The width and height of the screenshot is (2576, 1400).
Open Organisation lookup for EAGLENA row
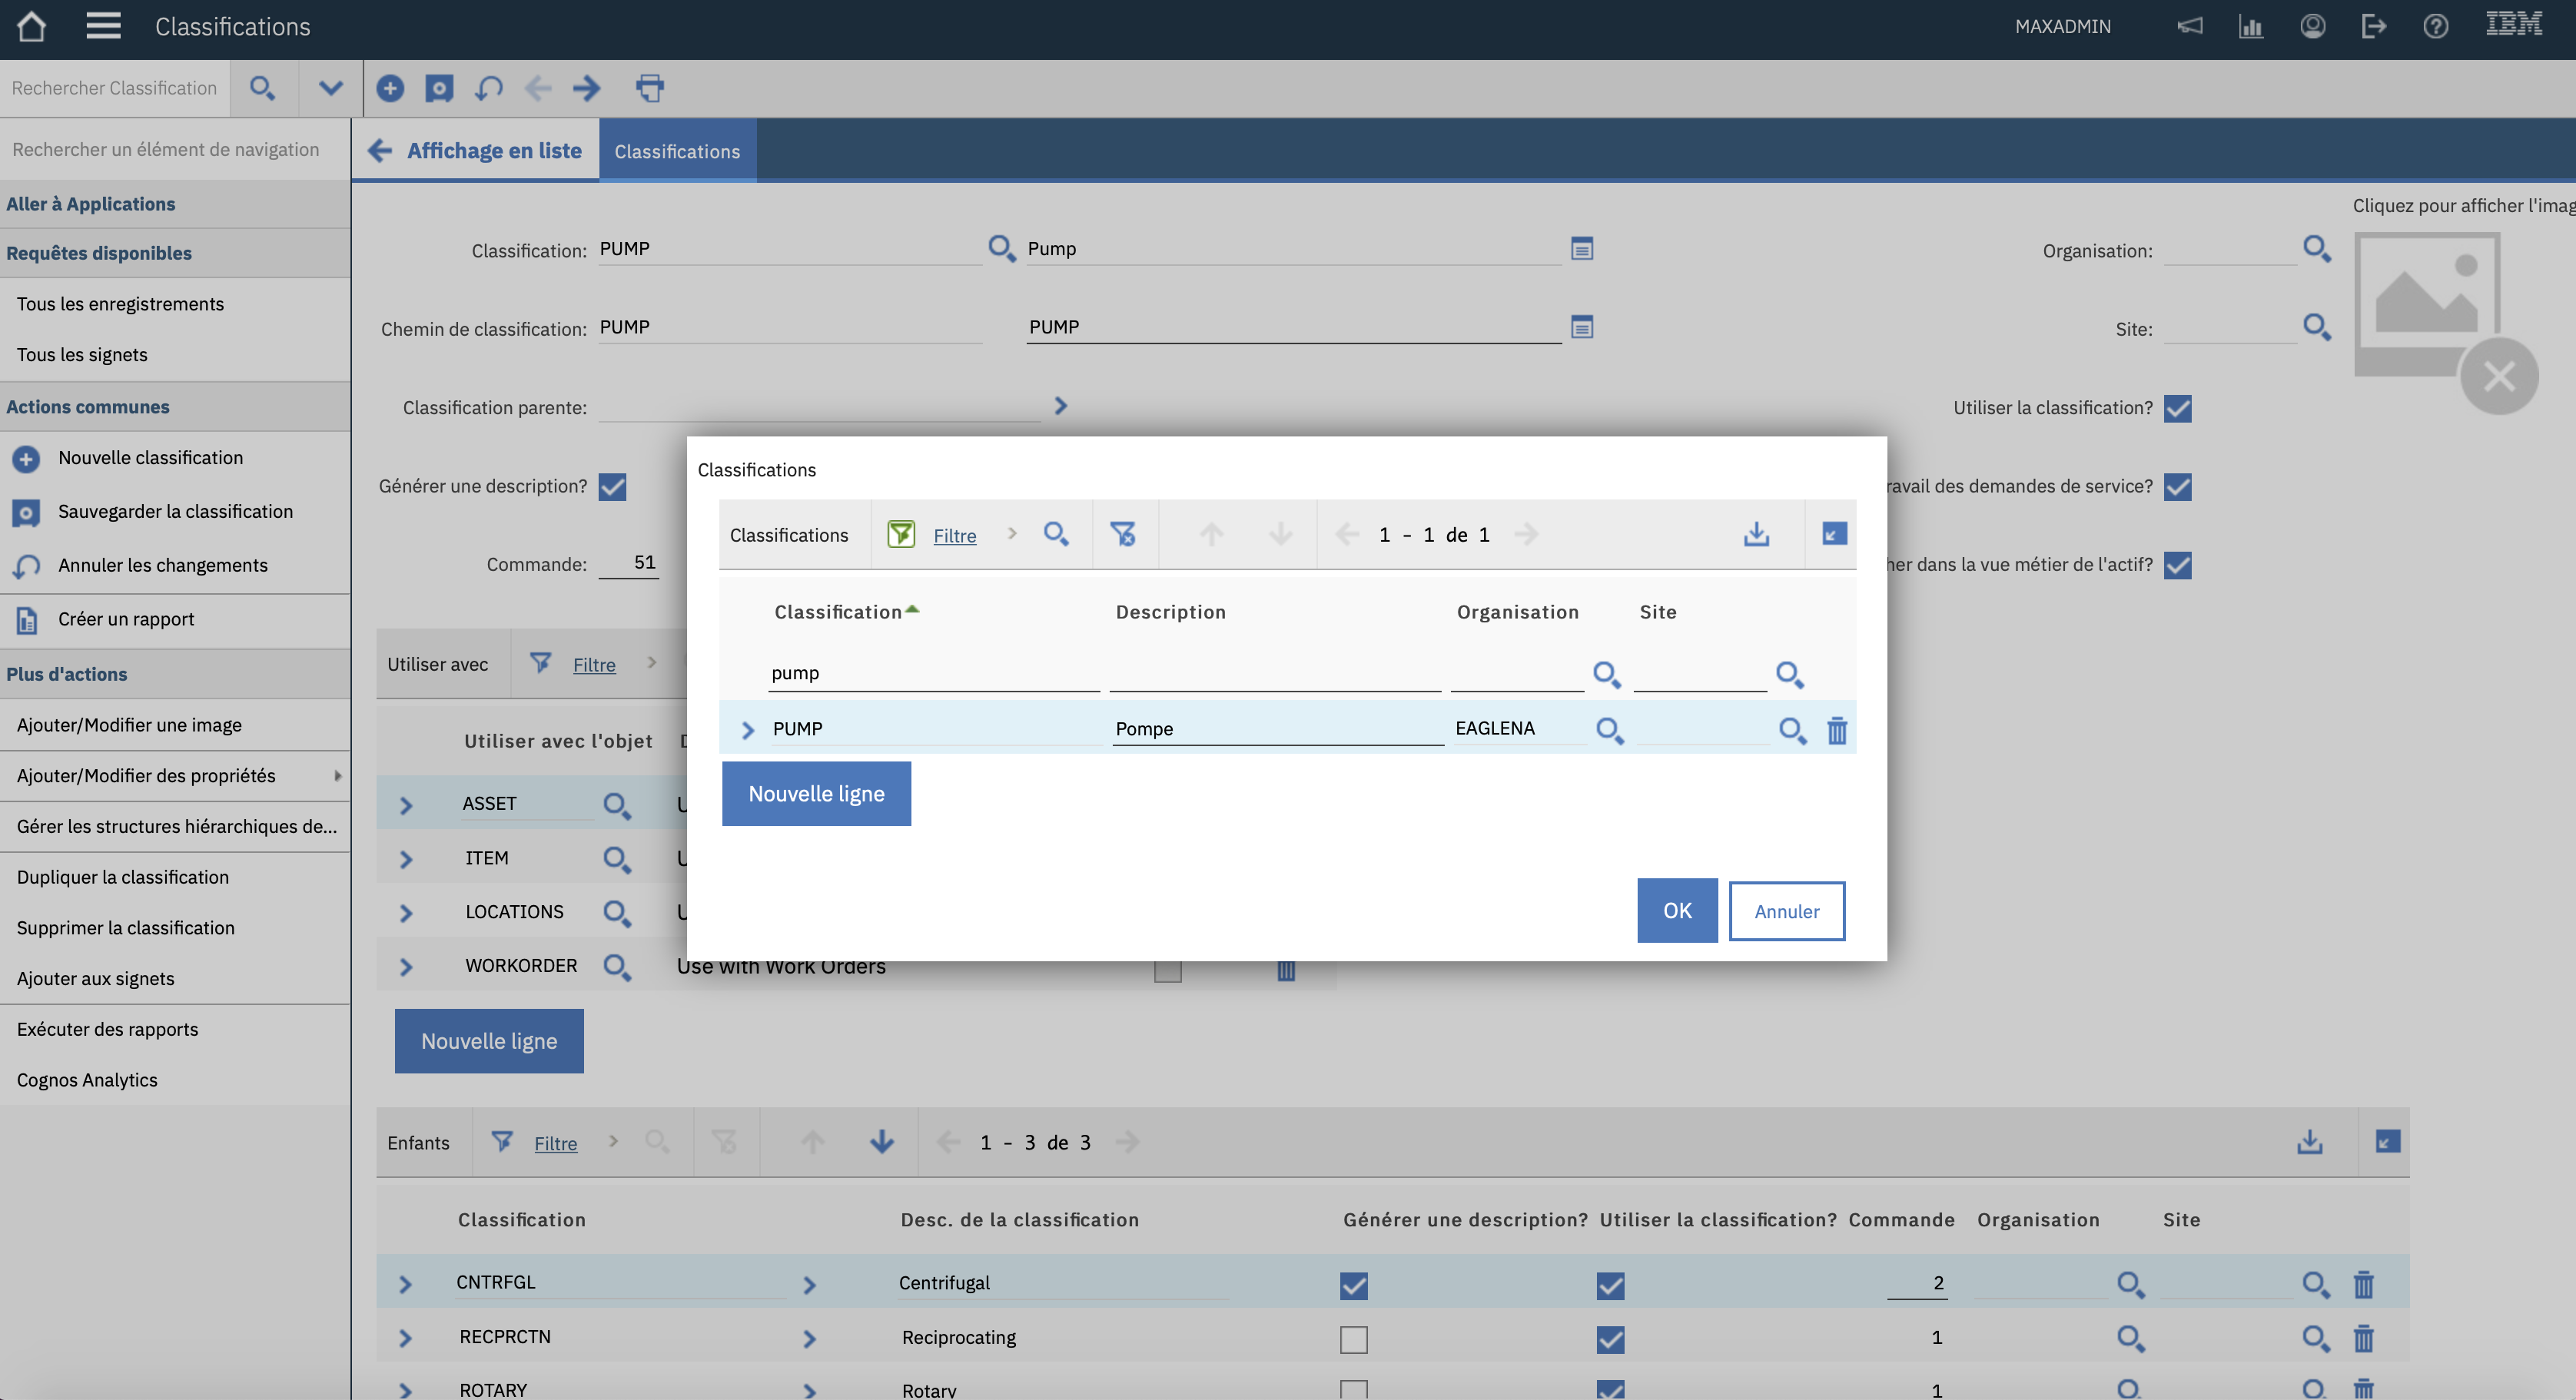tap(1609, 731)
